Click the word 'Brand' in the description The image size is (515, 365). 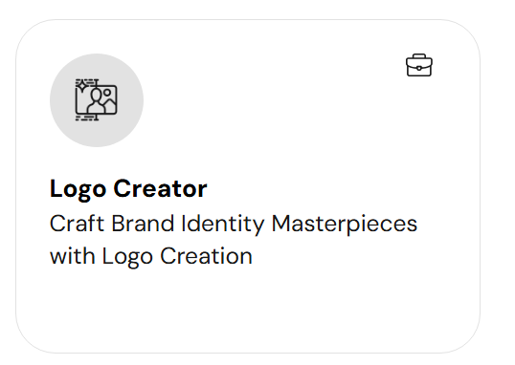tap(143, 224)
